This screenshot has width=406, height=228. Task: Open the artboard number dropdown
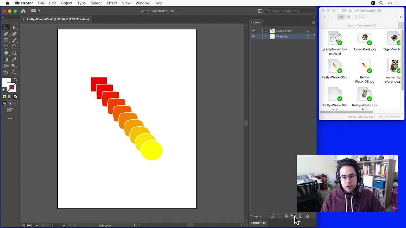pos(64,225)
